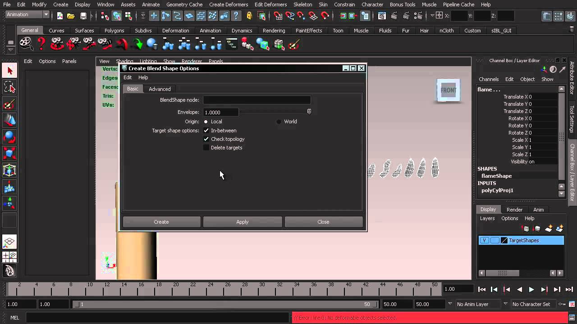Click the playblast film reel shelf icon
Viewport: 577px width, 324px height.
tap(26, 44)
